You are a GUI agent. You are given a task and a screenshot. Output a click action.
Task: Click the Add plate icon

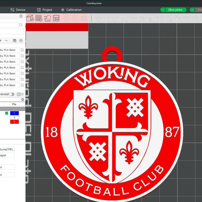click(x=39, y=18)
